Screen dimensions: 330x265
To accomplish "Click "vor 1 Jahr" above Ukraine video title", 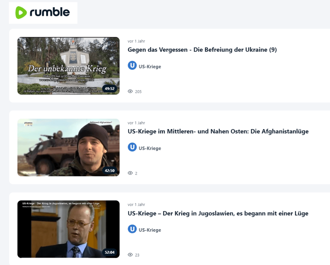I will [136, 41].
